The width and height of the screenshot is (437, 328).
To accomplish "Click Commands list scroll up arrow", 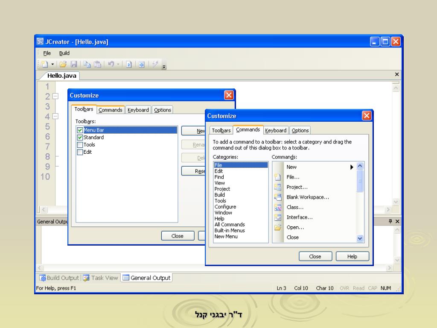I will click(x=360, y=166).
